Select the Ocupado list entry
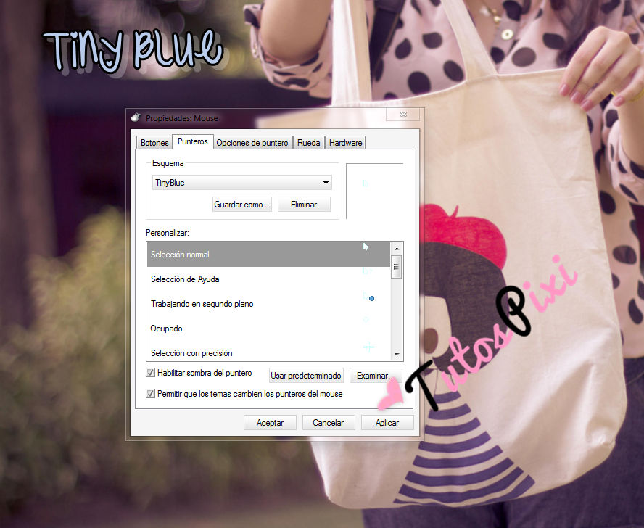 [x=268, y=329]
